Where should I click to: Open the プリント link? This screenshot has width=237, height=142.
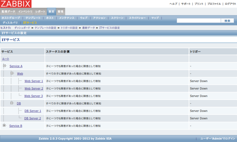click(199, 4)
